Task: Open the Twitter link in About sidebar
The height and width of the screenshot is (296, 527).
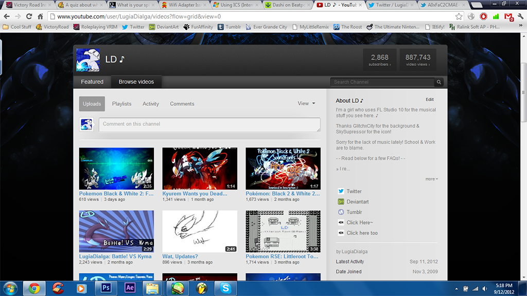Action: pyautogui.click(x=354, y=191)
